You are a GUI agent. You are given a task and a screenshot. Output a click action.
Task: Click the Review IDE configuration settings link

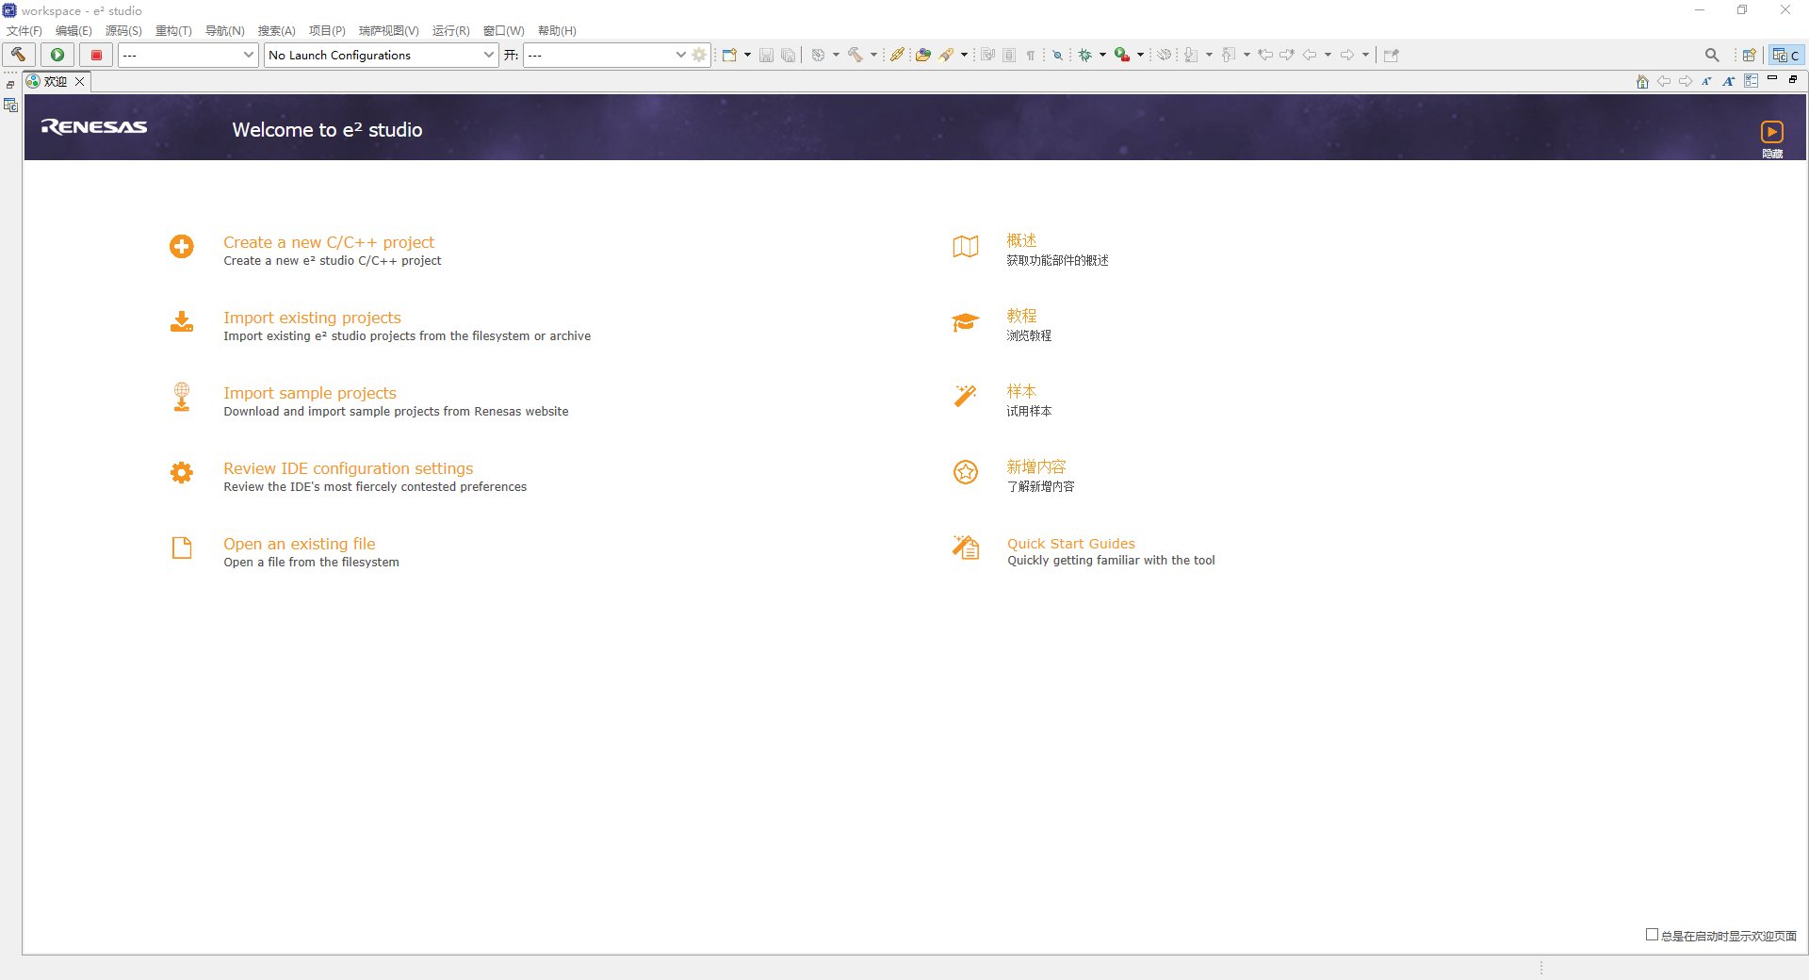tap(348, 468)
